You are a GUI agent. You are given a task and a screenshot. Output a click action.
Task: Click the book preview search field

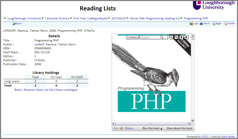pos(150,37)
